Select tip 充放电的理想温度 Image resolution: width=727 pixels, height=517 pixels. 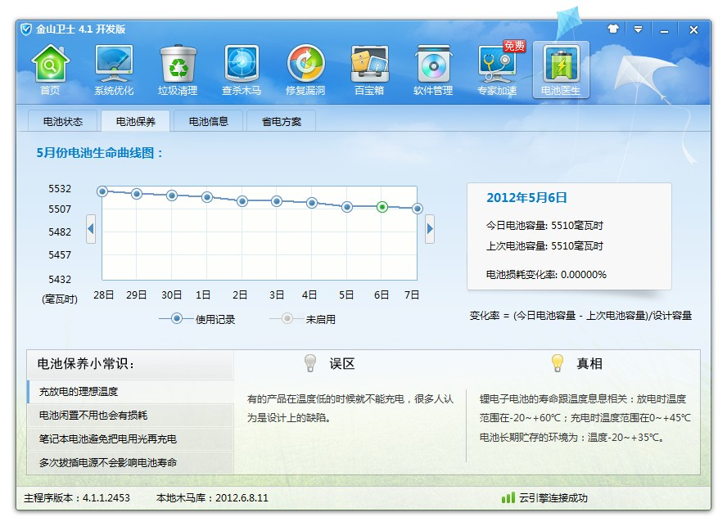pos(131,392)
